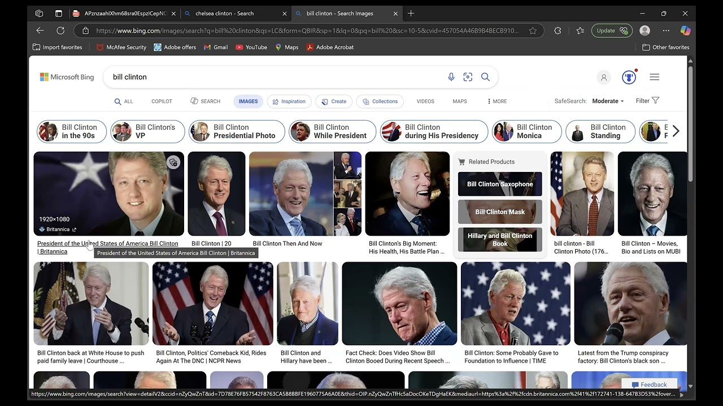Open the tab actions menu icon
Image resolution: width=723 pixels, height=406 pixels.
[59, 13]
